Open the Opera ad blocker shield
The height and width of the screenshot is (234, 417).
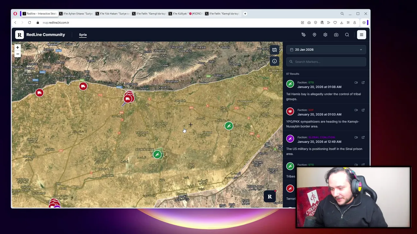point(315,23)
